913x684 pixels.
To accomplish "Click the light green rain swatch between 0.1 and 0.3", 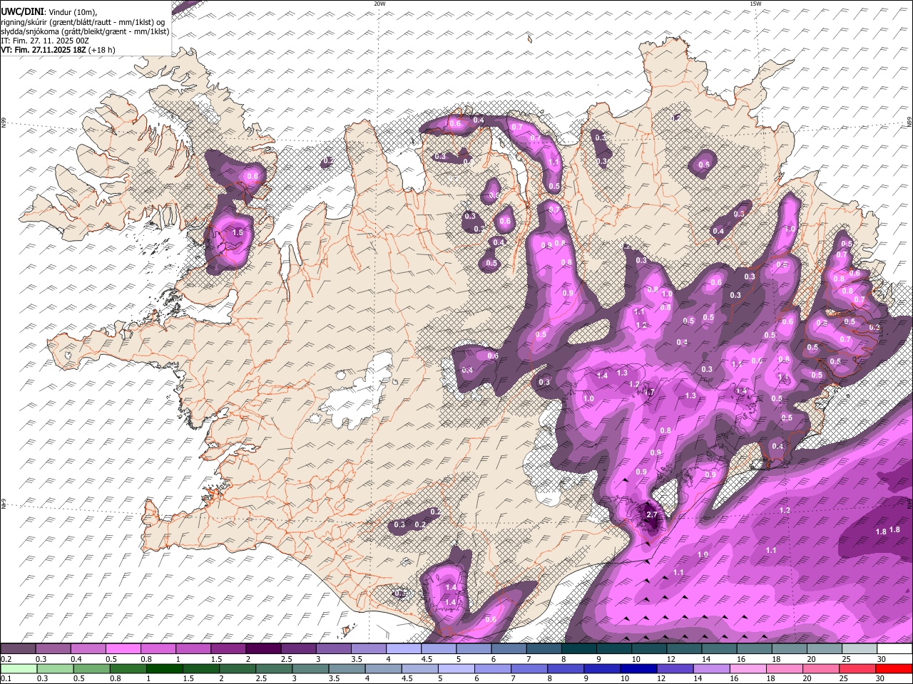I will [x=19, y=669].
